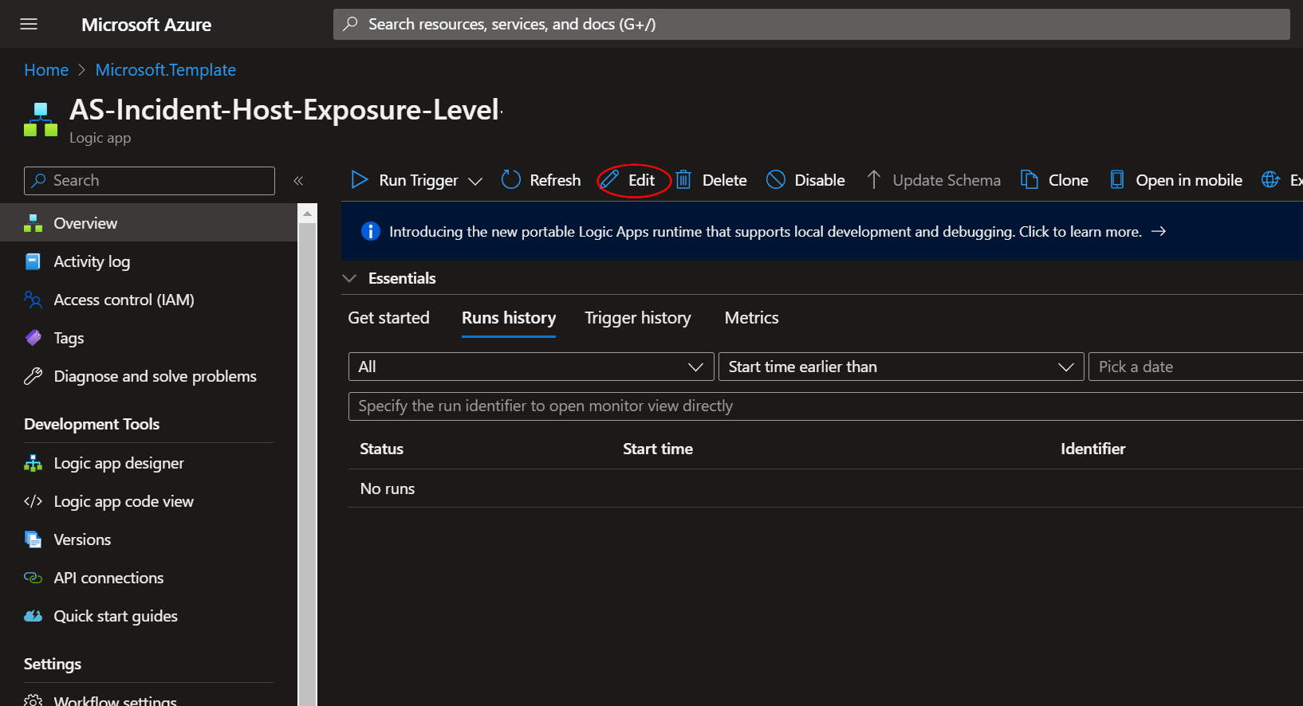Click the Delete button label
The width and height of the screenshot is (1303, 706).
click(x=724, y=180)
